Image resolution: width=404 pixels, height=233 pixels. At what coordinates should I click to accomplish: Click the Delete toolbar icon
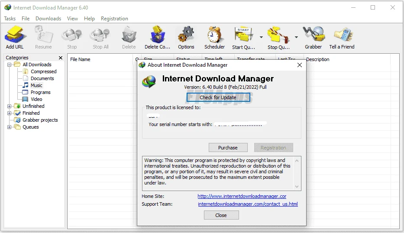click(129, 35)
